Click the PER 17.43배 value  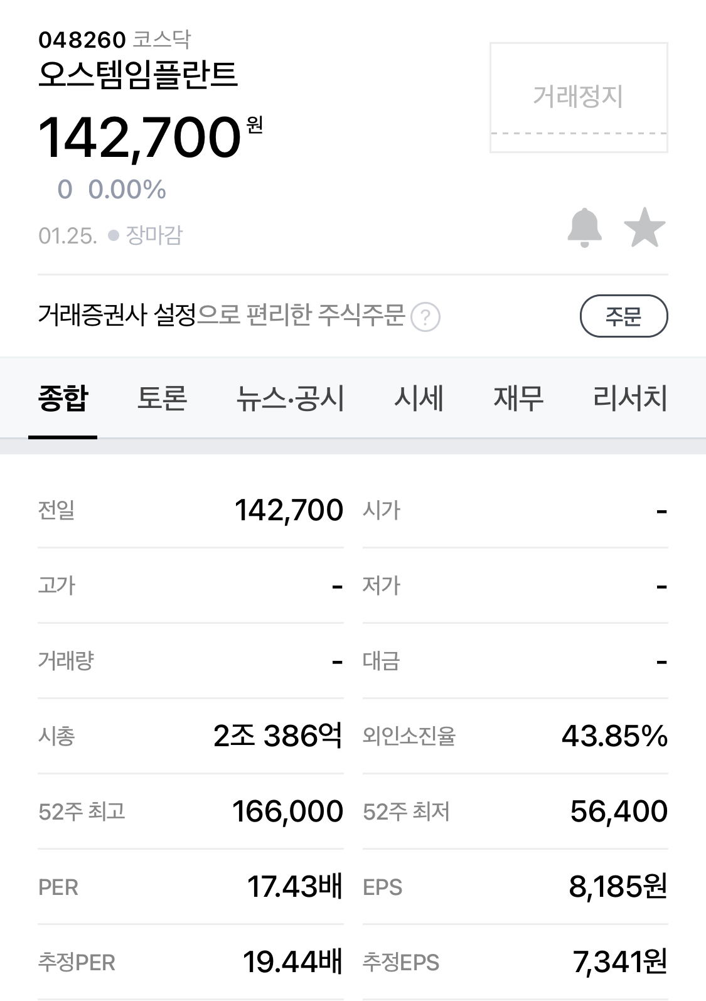point(294,886)
